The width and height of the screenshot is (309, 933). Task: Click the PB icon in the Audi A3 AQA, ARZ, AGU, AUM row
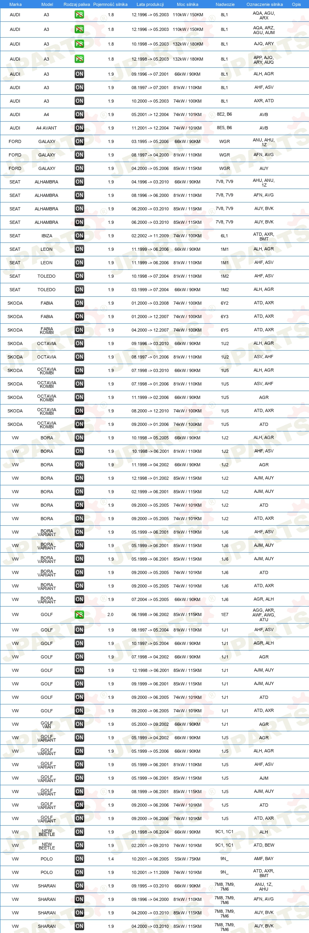click(79, 29)
